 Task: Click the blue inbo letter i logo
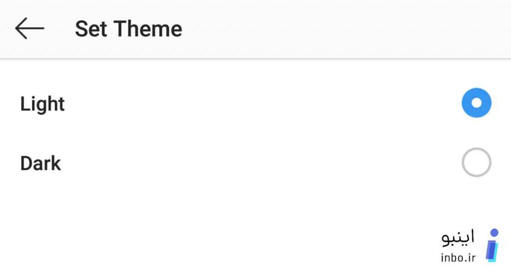[x=493, y=246]
